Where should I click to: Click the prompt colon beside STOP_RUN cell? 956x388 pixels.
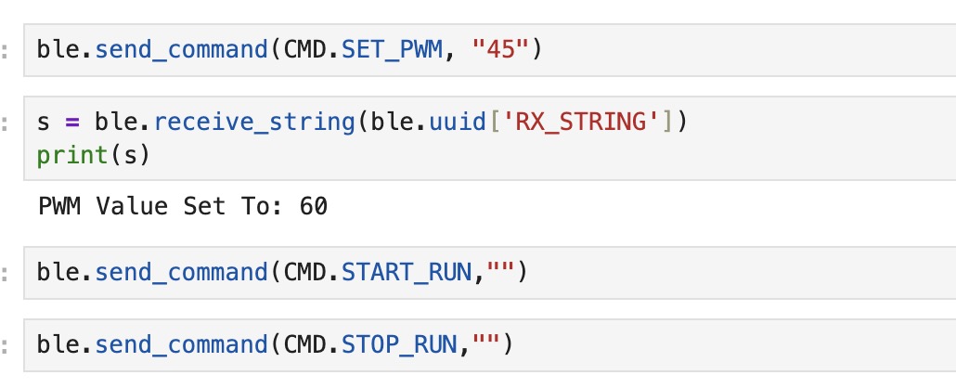point(5,346)
